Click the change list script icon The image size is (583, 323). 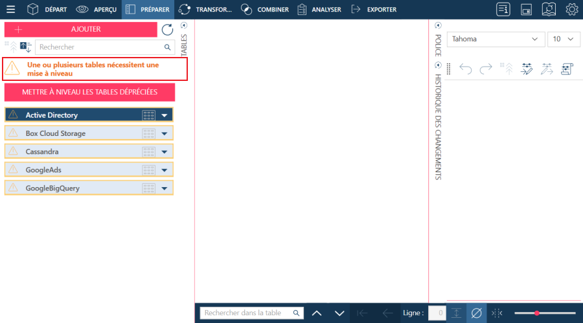pyautogui.click(x=567, y=69)
